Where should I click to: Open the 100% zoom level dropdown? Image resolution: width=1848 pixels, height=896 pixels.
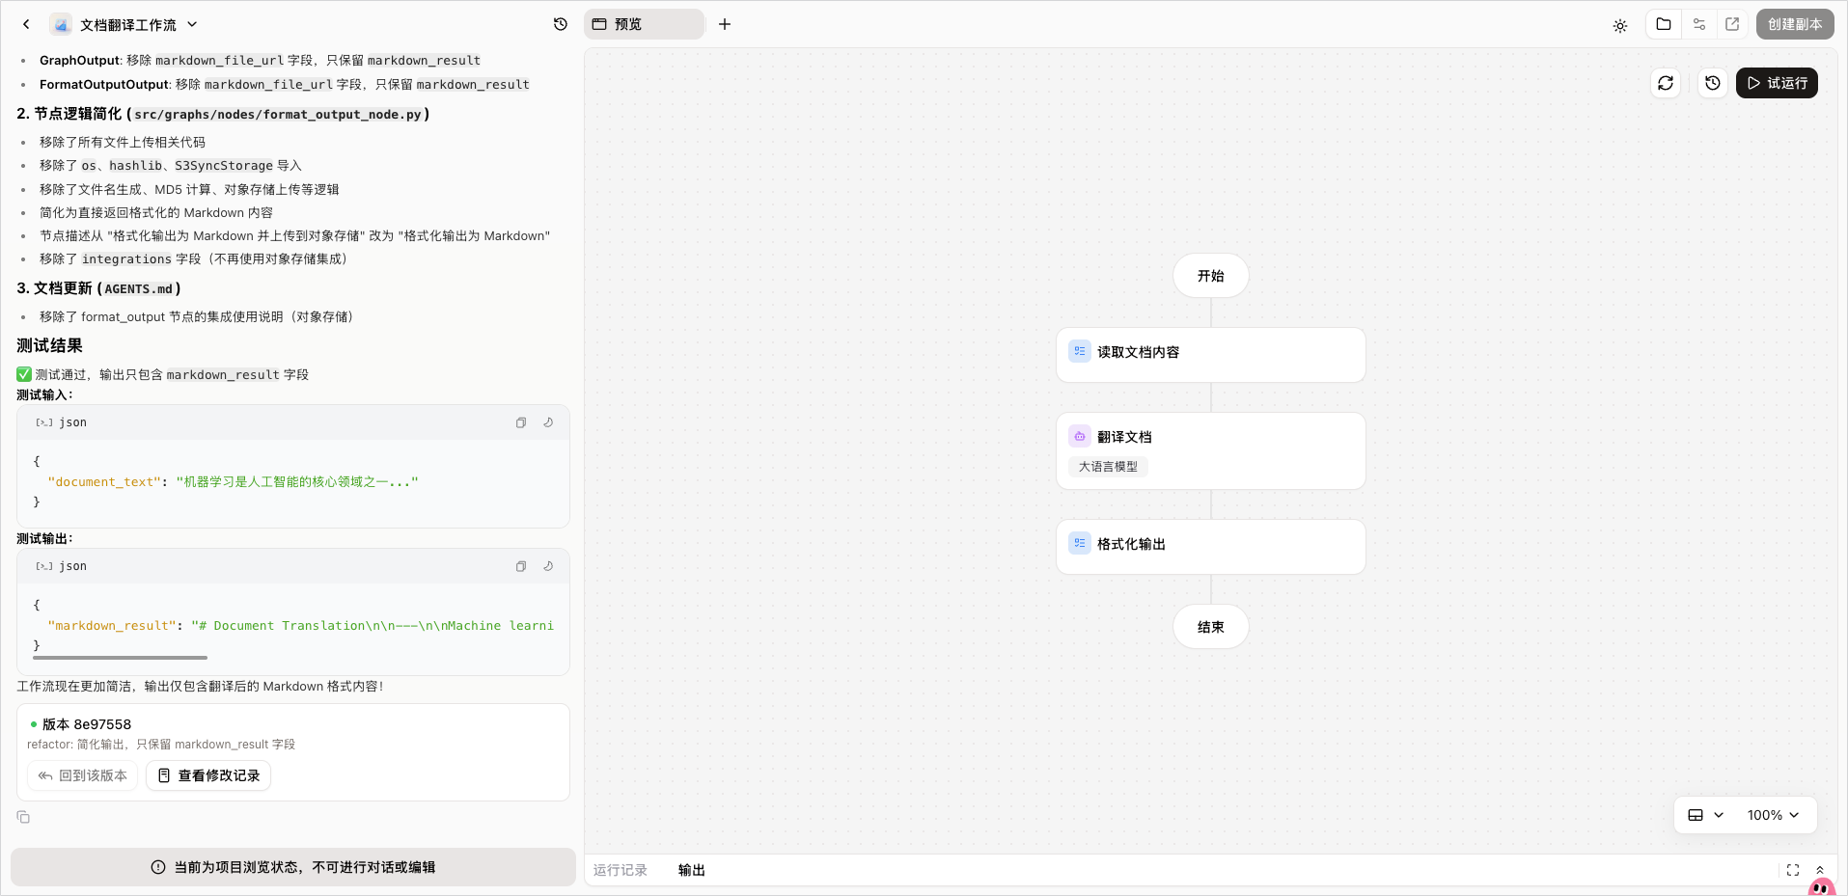(1773, 815)
